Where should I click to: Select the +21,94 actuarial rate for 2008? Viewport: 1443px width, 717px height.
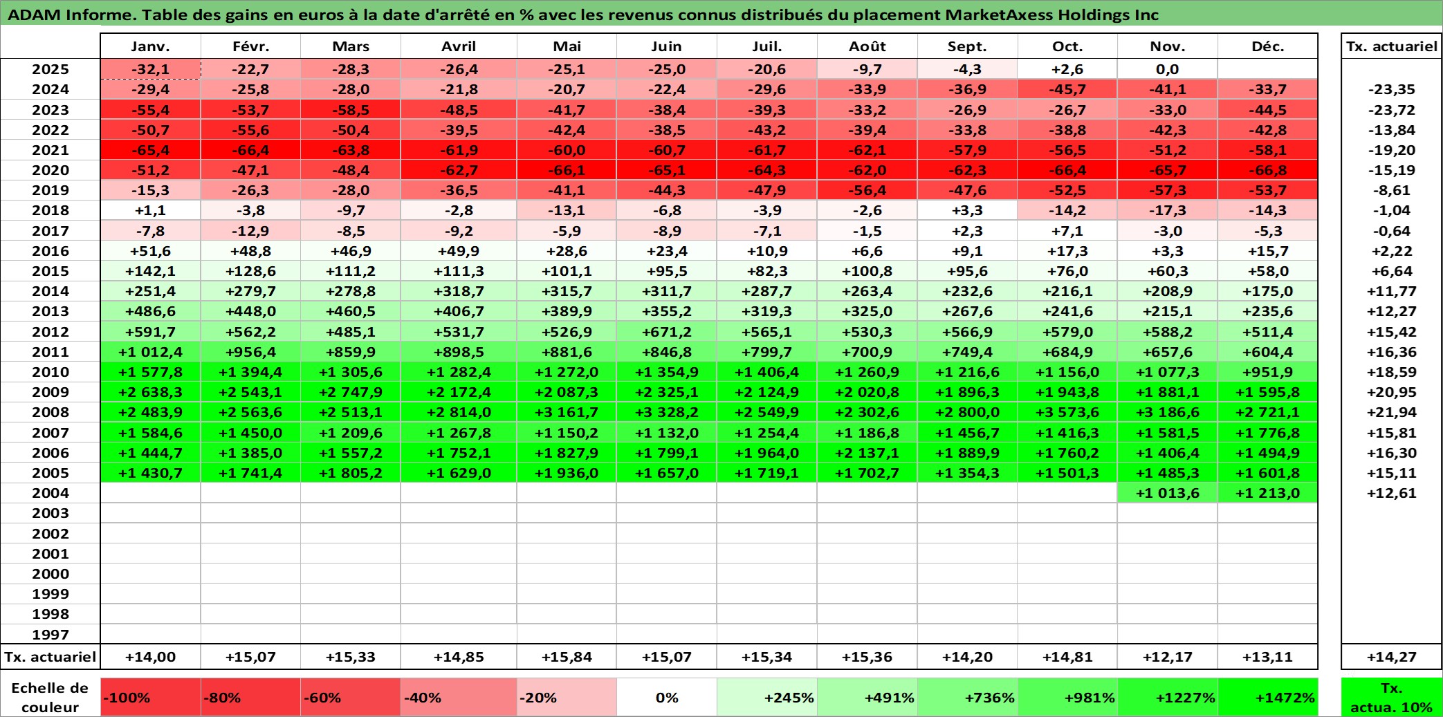pos(1391,412)
